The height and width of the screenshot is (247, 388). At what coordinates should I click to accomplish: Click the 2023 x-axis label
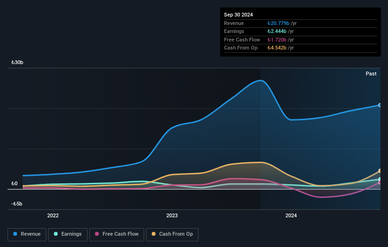point(172,215)
